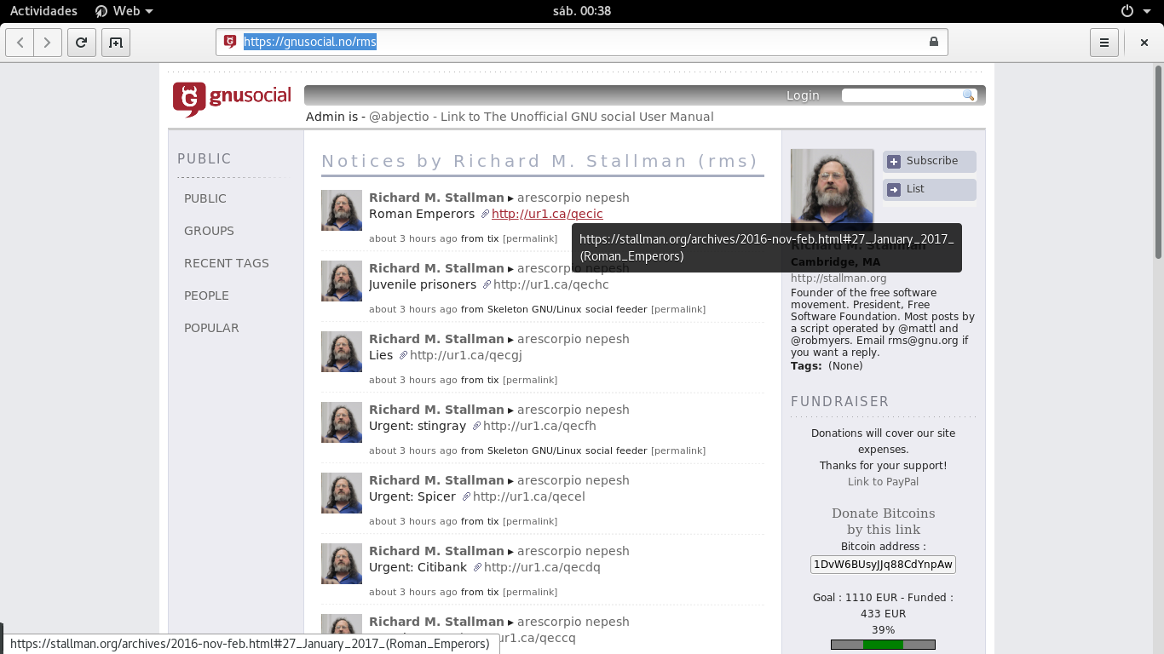Click tix source on Urgent: Spicer notice
Image resolution: width=1164 pixels, height=654 pixels.
(x=493, y=521)
